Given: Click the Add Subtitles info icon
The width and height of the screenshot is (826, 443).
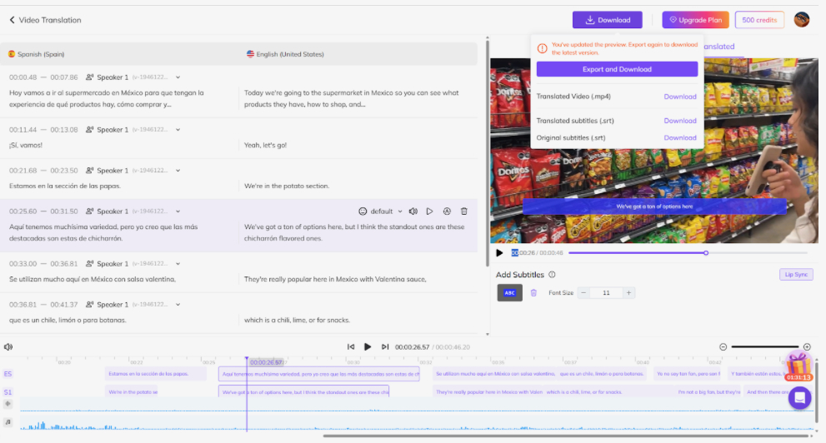Looking at the screenshot, I should (x=552, y=275).
